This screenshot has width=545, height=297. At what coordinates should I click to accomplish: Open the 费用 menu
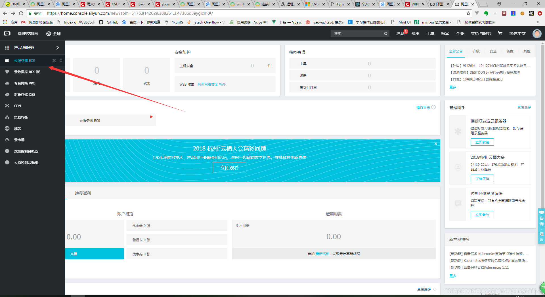[x=415, y=33]
